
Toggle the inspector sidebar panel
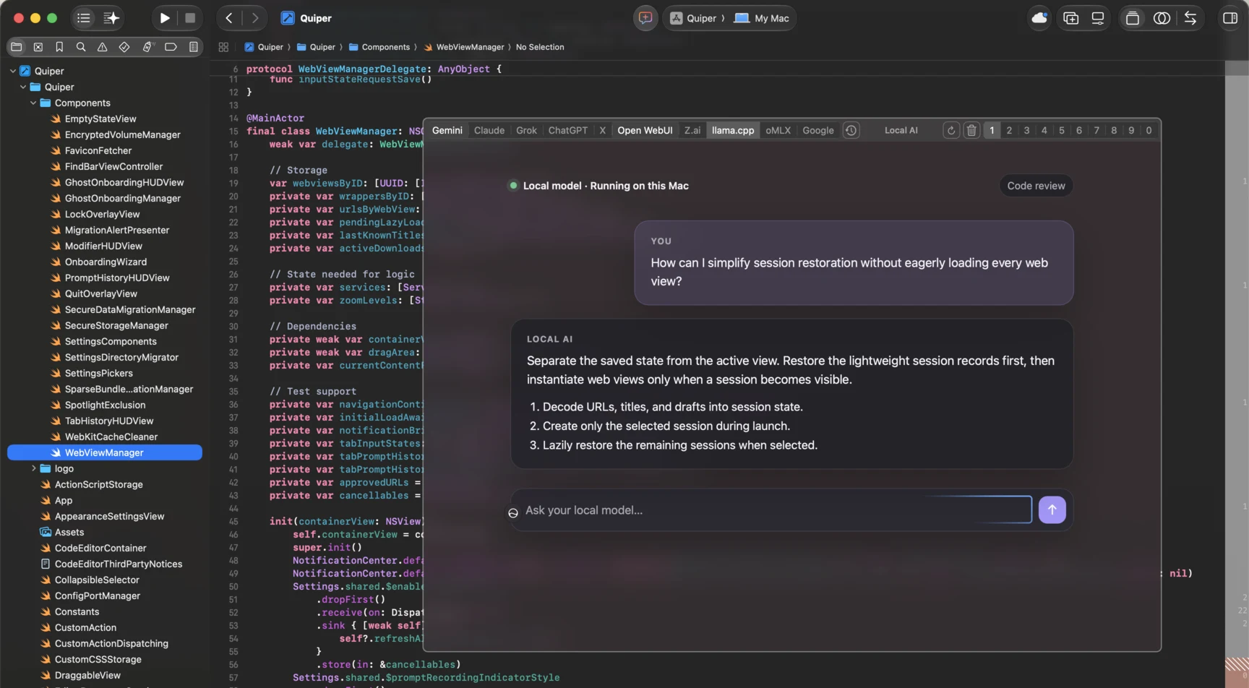[1230, 18]
